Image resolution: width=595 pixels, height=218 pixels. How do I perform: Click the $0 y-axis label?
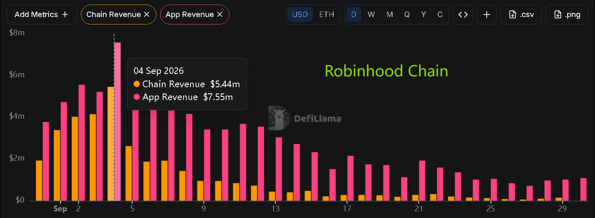[19, 200]
